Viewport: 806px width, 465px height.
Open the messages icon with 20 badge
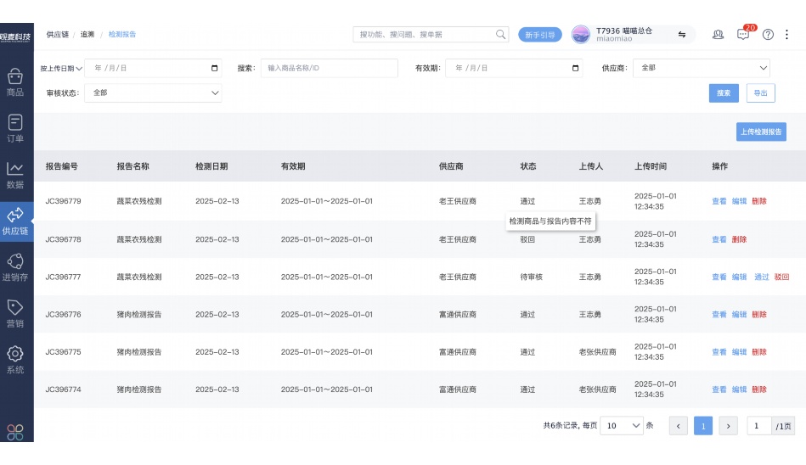pyautogui.click(x=743, y=35)
